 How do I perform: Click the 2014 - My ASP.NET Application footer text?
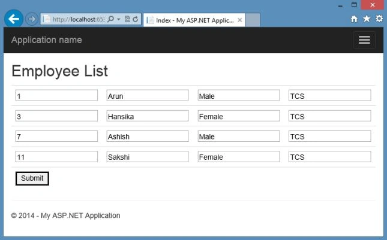[x=65, y=215]
